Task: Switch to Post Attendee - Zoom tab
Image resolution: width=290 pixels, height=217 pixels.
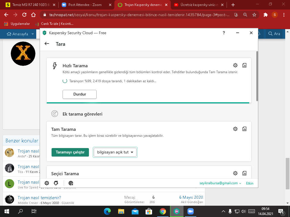Action: (x=86, y=5)
